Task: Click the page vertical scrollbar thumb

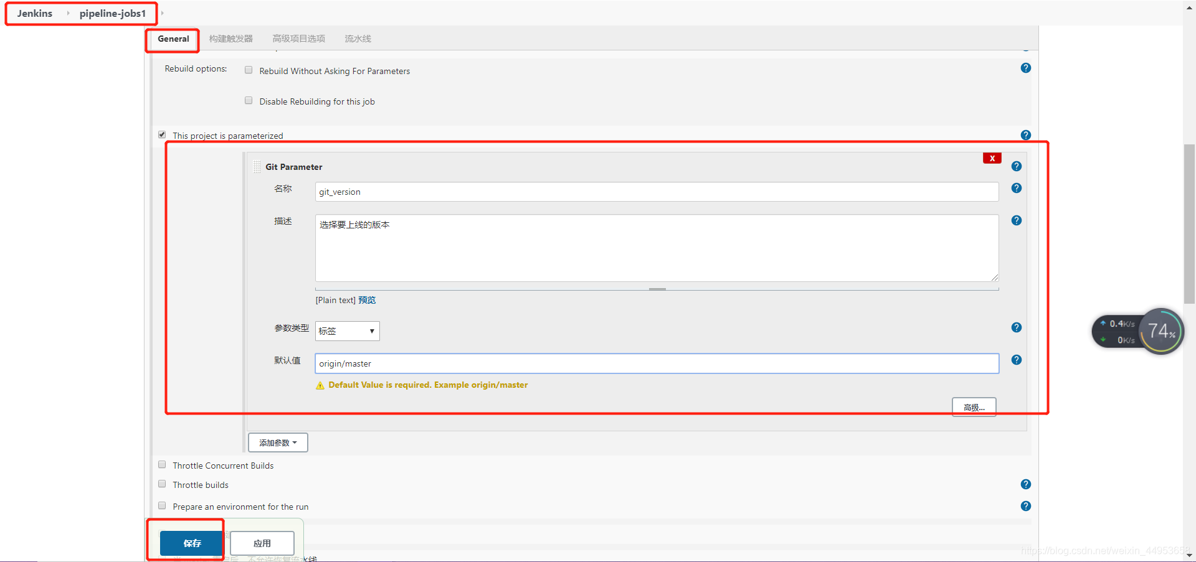Action: 1189,223
